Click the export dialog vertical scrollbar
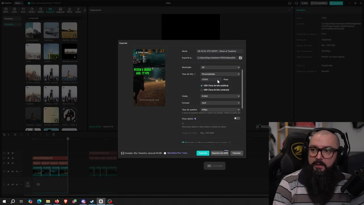The height and width of the screenshot is (205, 364). pos(242,89)
